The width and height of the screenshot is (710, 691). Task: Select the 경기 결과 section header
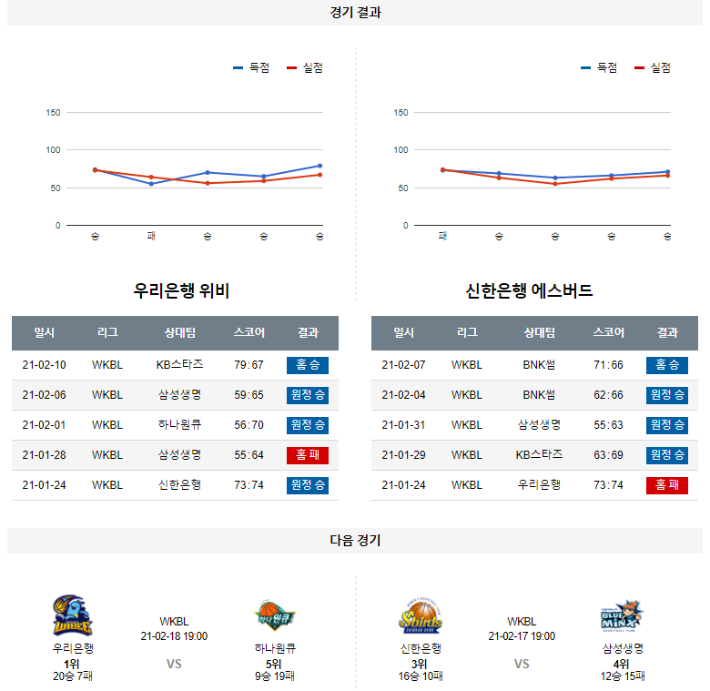pos(355,13)
